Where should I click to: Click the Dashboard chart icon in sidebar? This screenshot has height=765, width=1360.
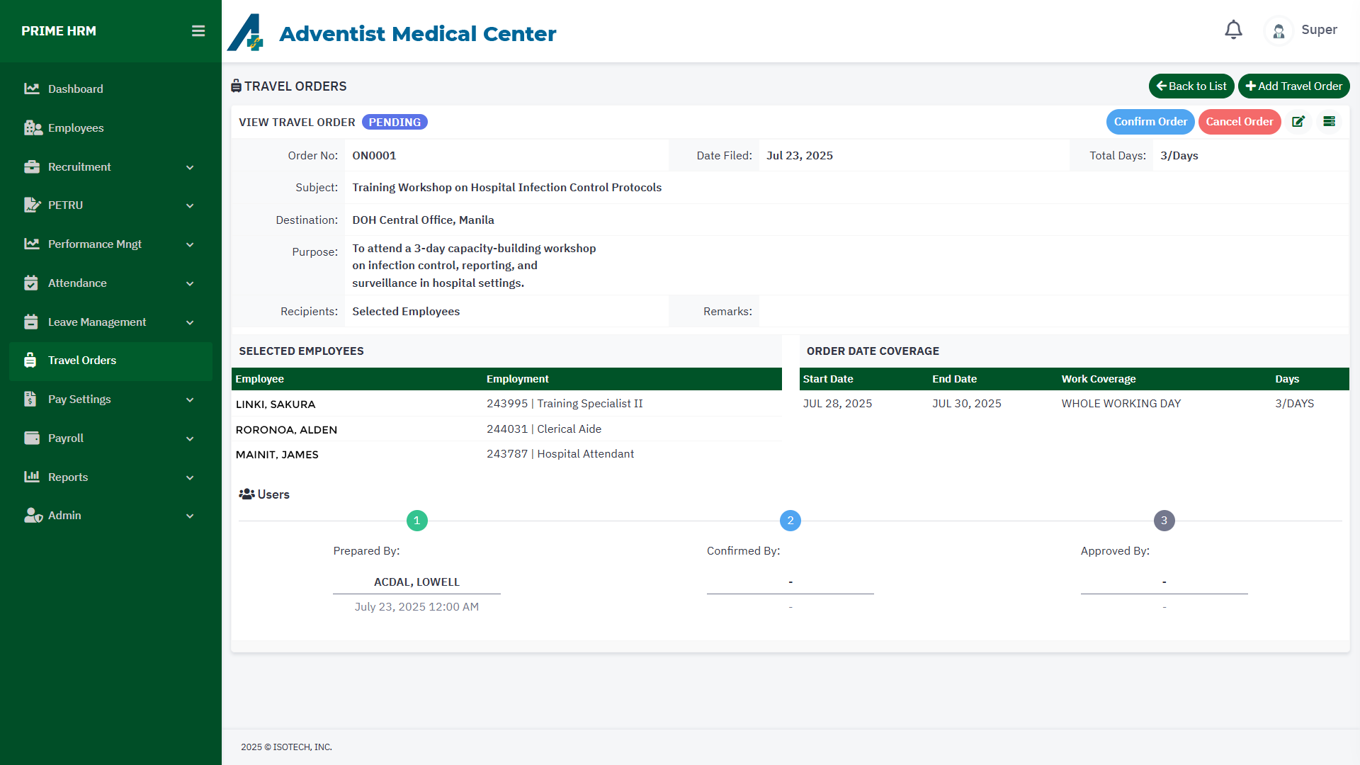tap(31, 89)
